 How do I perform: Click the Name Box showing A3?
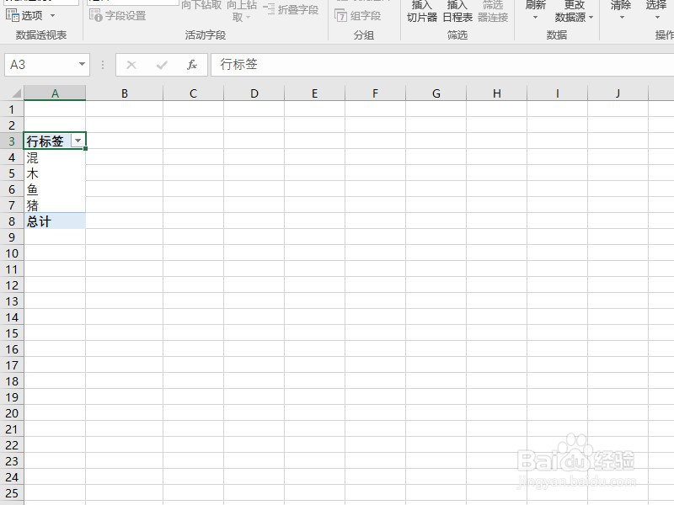click(x=40, y=65)
